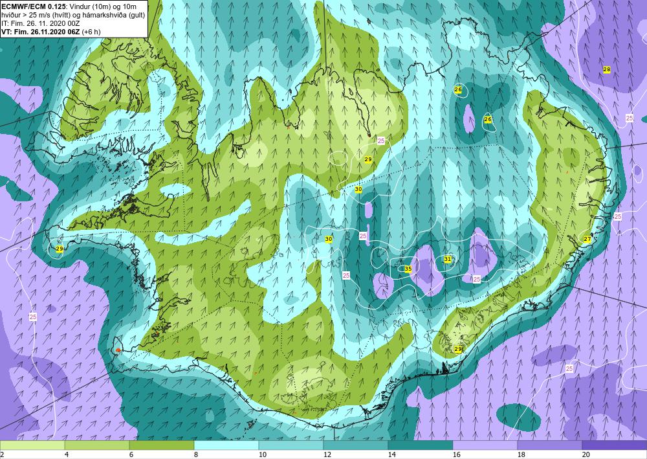The height and width of the screenshot is (459, 647).
Task: Click the legend scale value '10'
Action: click(x=263, y=455)
